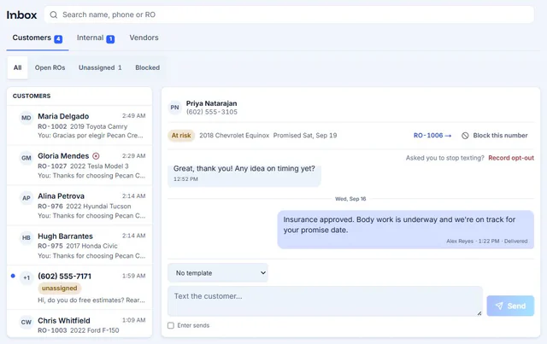The image size is (547, 344).
Task: Click the Internal badge showing 1
Action: 110,39
